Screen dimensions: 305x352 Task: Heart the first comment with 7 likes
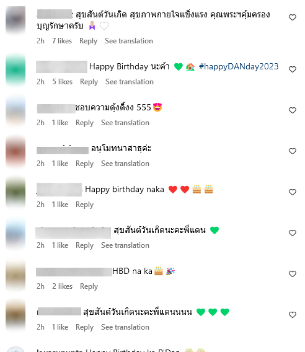coord(292,17)
